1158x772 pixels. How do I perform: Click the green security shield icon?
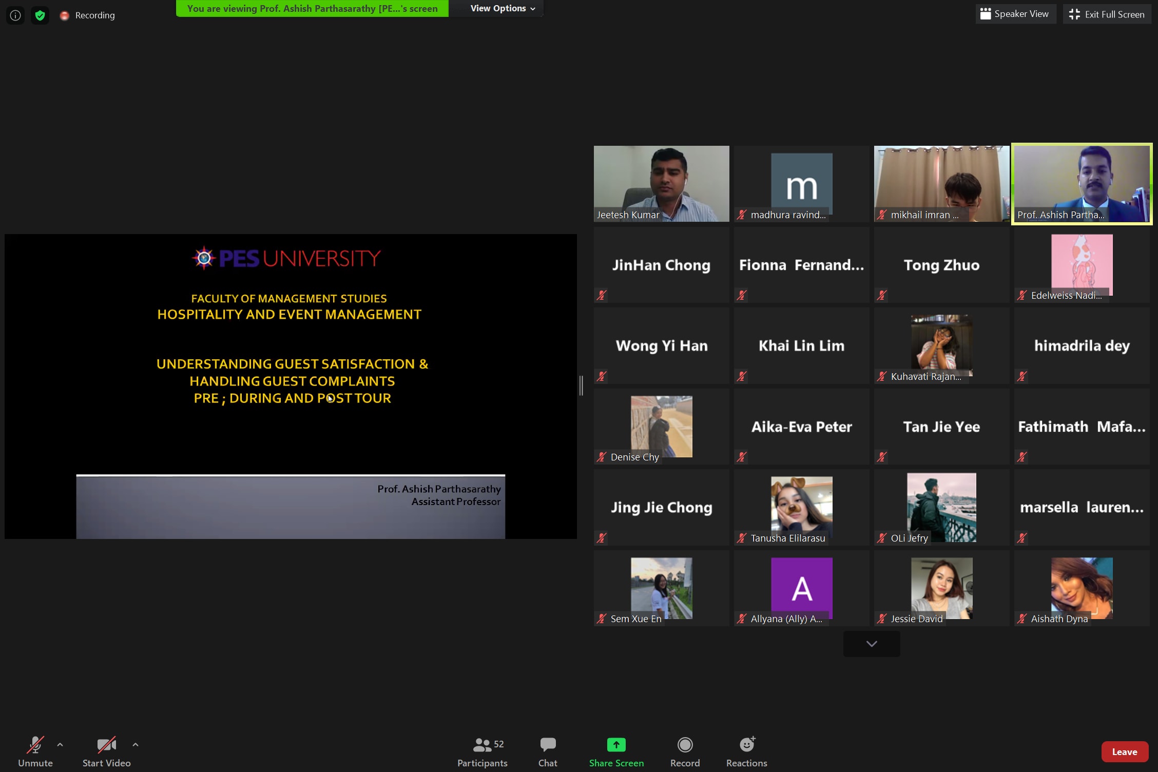pyautogui.click(x=40, y=15)
